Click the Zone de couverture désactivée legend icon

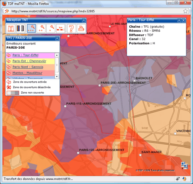click(9, 87)
